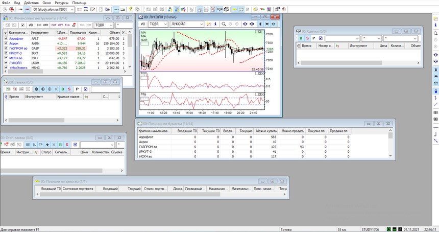The height and width of the screenshot is (232, 439).
Task: Click the blue info icon in chart toolbar
Action: (215, 24)
